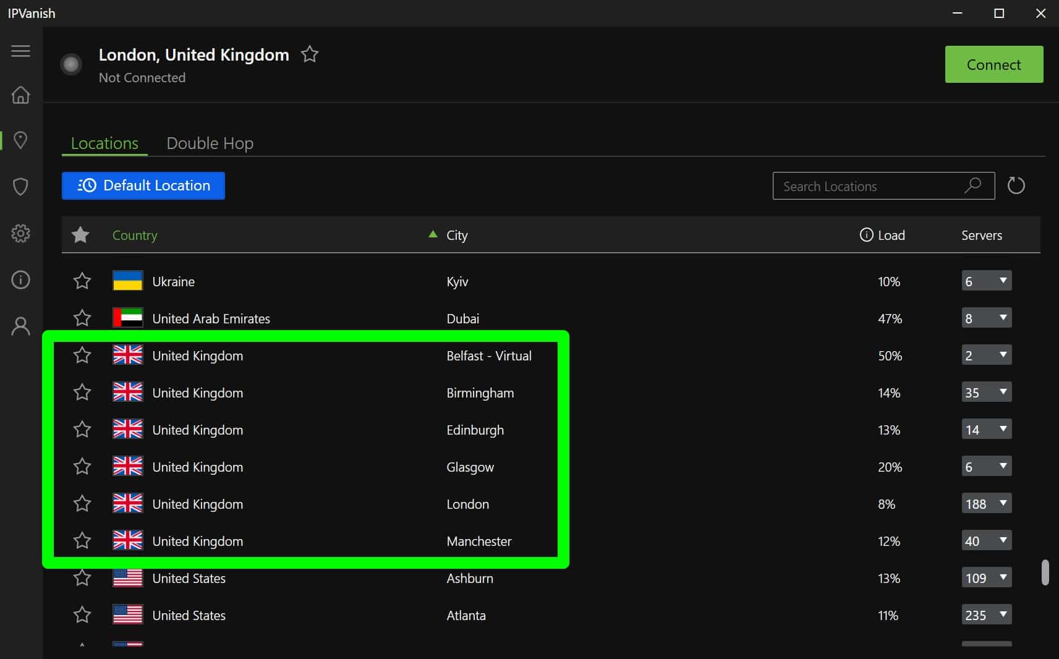
Task: Star the Birmingham location
Action: pyautogui.click(x=82, y=393)
